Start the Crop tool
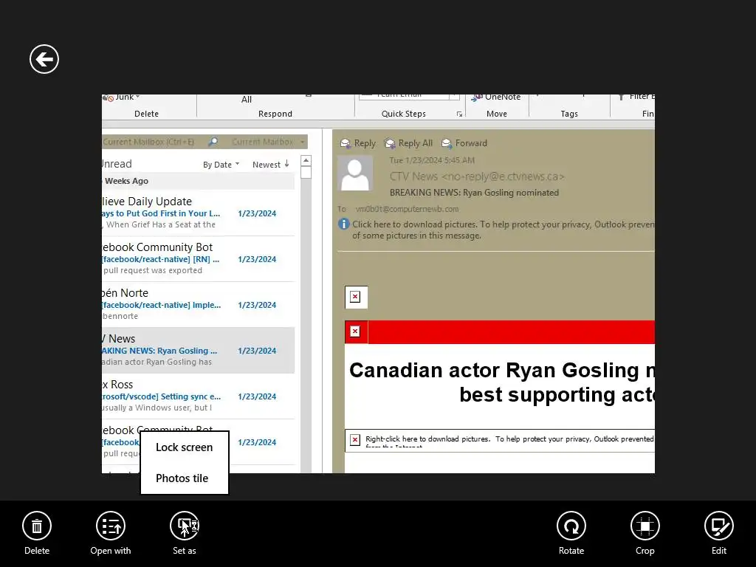 645,533
